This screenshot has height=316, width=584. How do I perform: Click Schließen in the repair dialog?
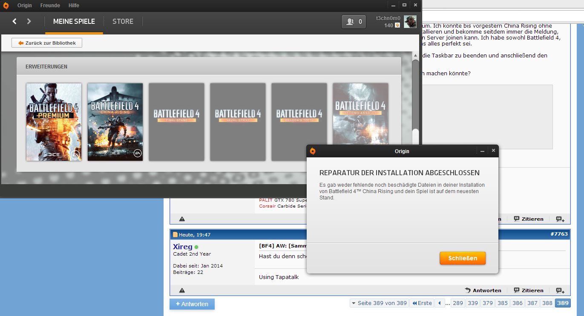click(463, 258)
